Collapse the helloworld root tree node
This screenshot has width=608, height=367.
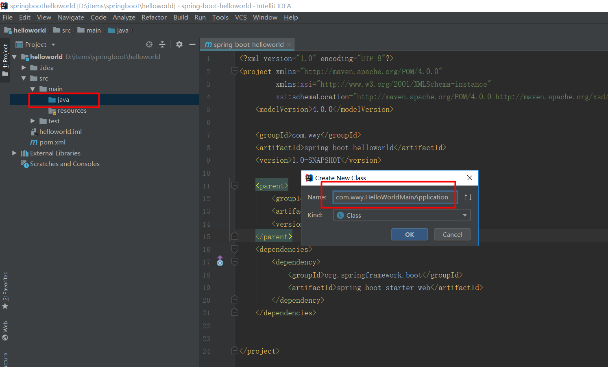coord(15,57)
